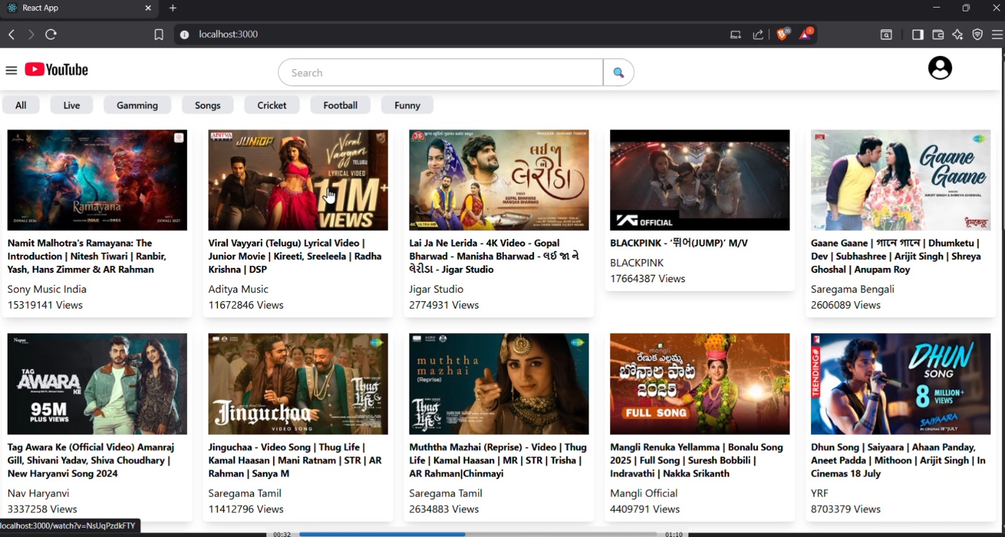1005x537 pixels.
Task: Open the user profile avatar
Action: pos(940,68)
